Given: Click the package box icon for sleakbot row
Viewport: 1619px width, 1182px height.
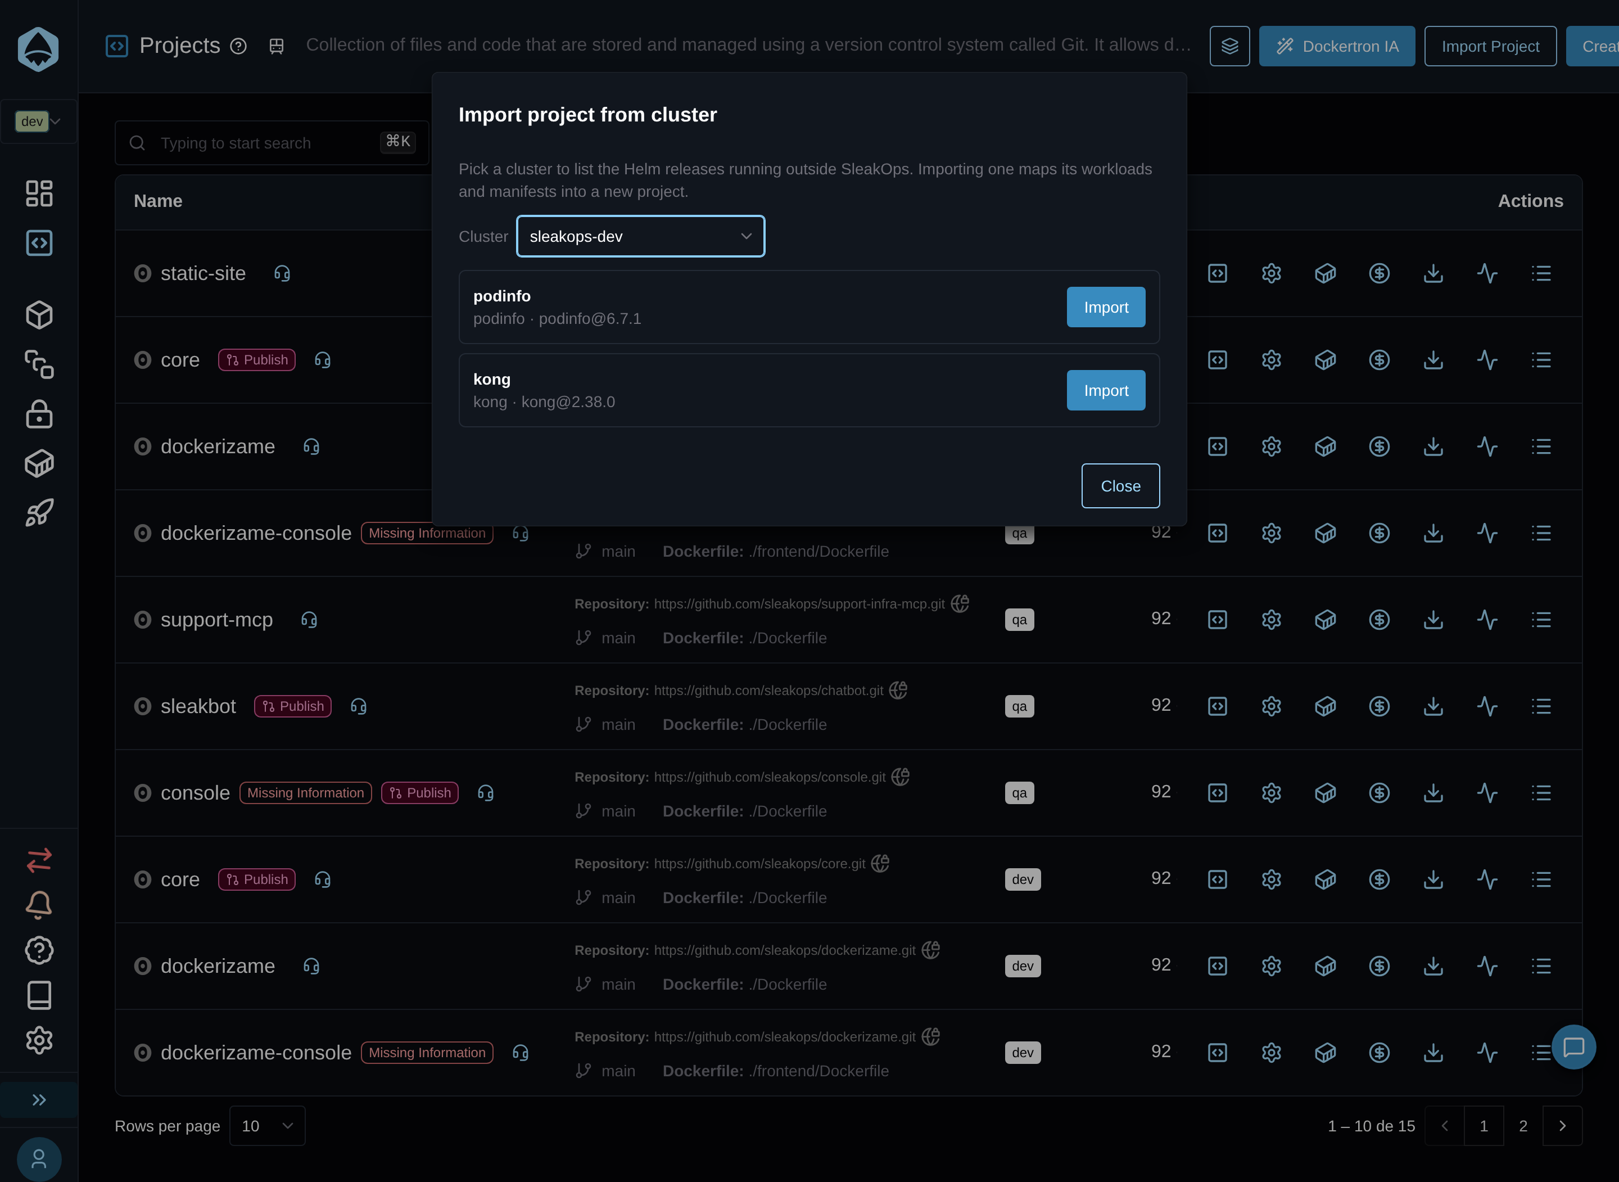Looking at the screenshot, I should click(1325, 706).
